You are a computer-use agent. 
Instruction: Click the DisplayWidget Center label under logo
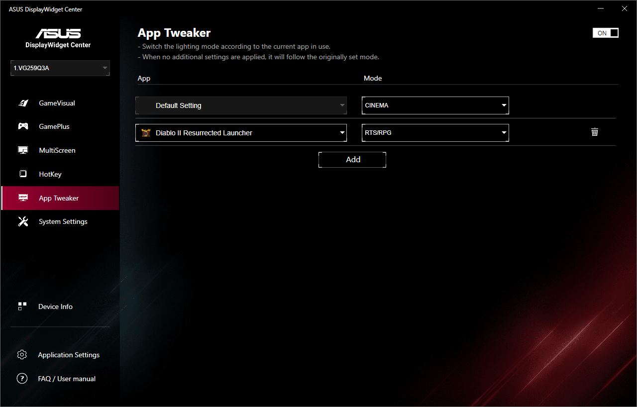coord(58,45)
